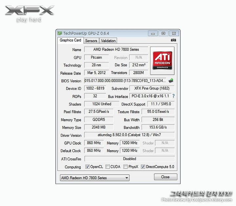This screenshot has width=236, height=206.
Task: Click the Default Clock row Memory 1200 MHz field
Action: pos(129,151)
